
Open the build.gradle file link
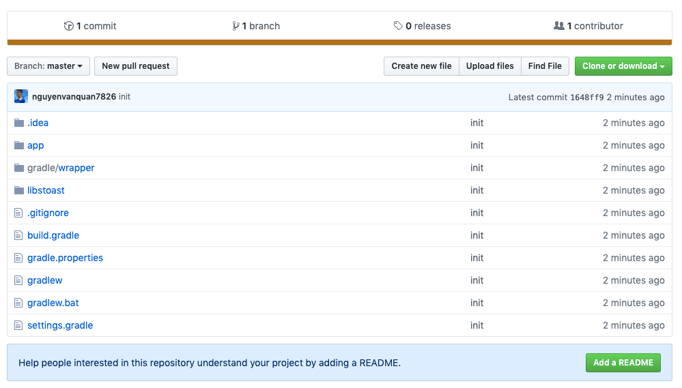[x=53, y=235]
